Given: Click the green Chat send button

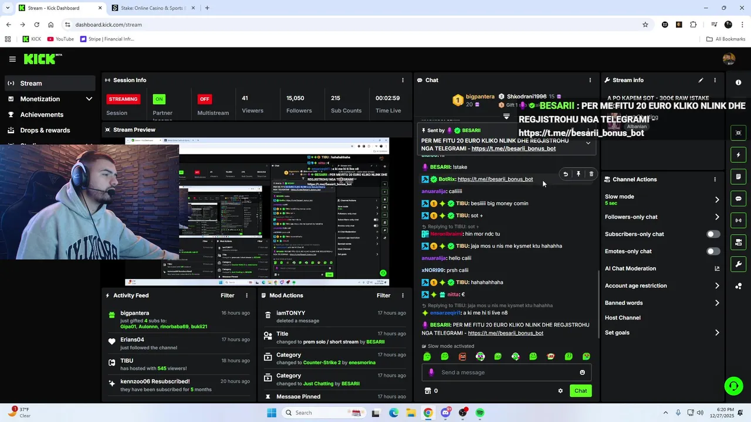Looking at the screenshot, I should pos(580,391).
